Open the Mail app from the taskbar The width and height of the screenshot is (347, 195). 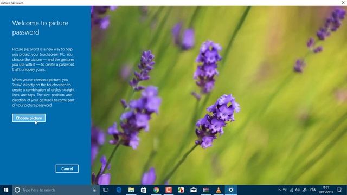click(194, 190)
